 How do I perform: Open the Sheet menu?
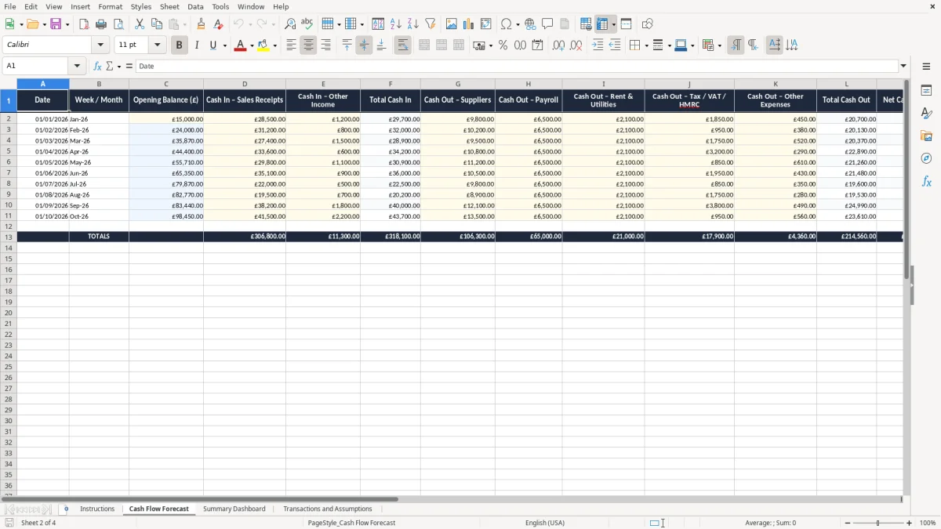point(169,6)
